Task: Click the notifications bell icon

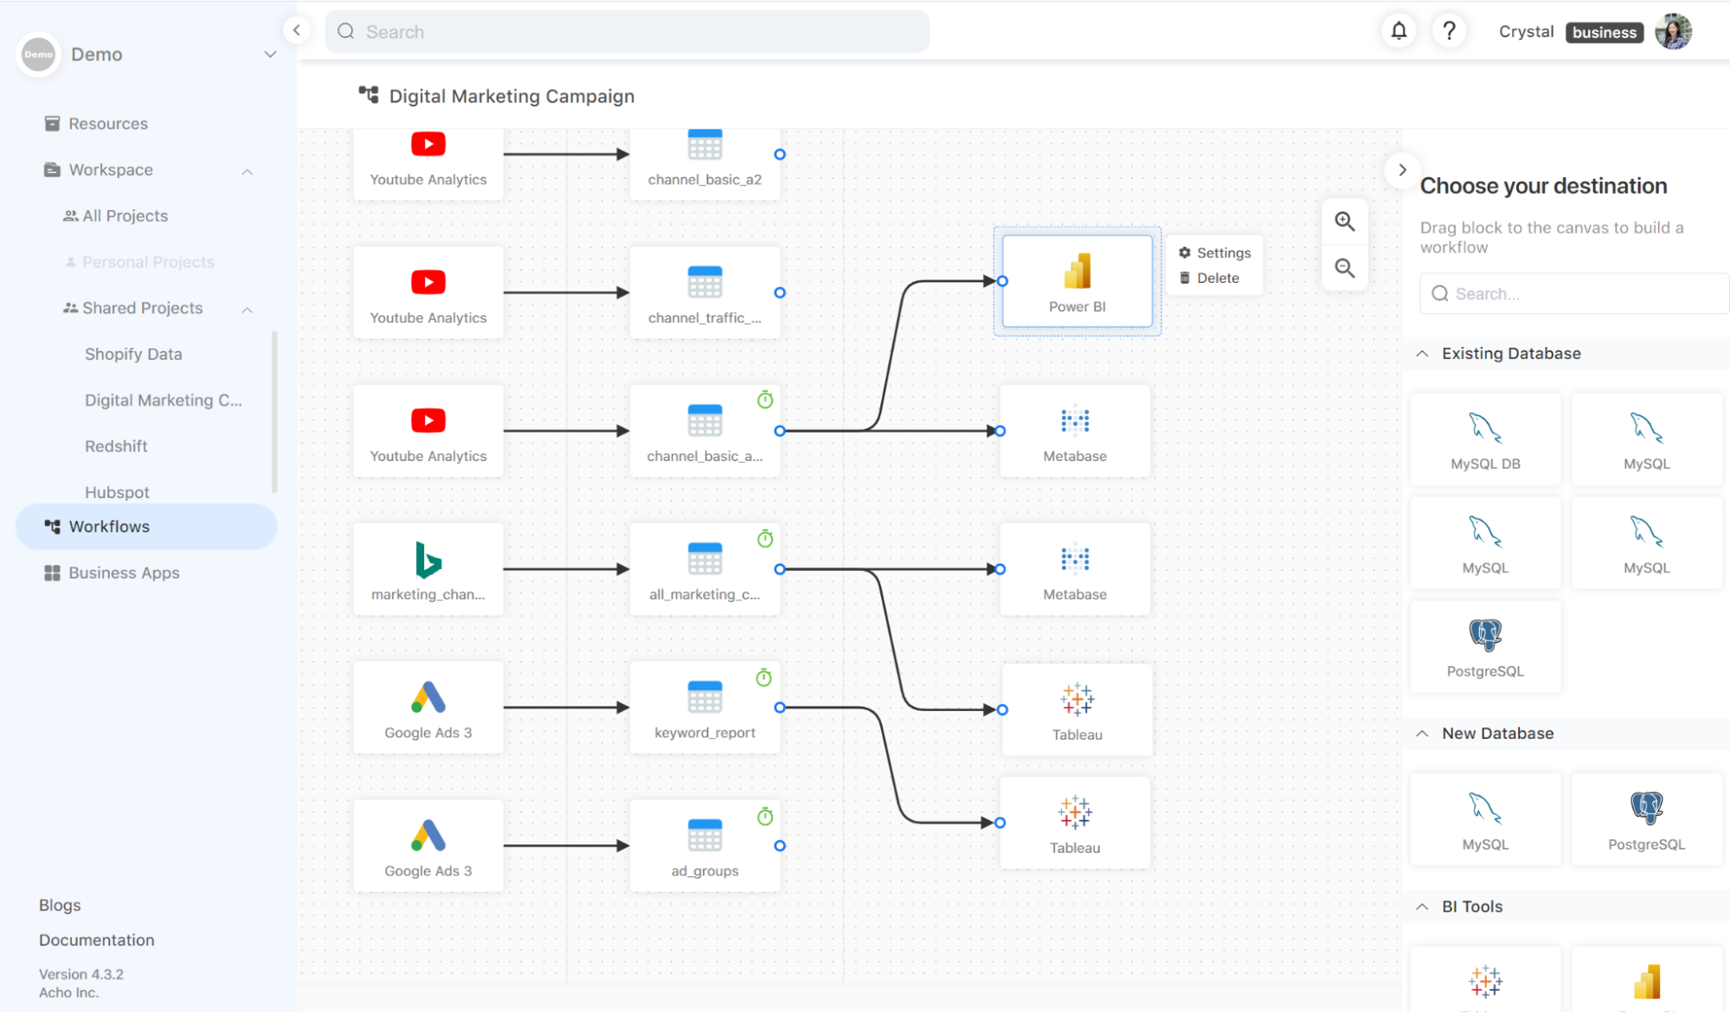Action: [1399, 31]
